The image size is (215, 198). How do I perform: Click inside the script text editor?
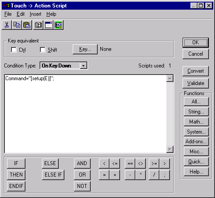pos(85,114)
